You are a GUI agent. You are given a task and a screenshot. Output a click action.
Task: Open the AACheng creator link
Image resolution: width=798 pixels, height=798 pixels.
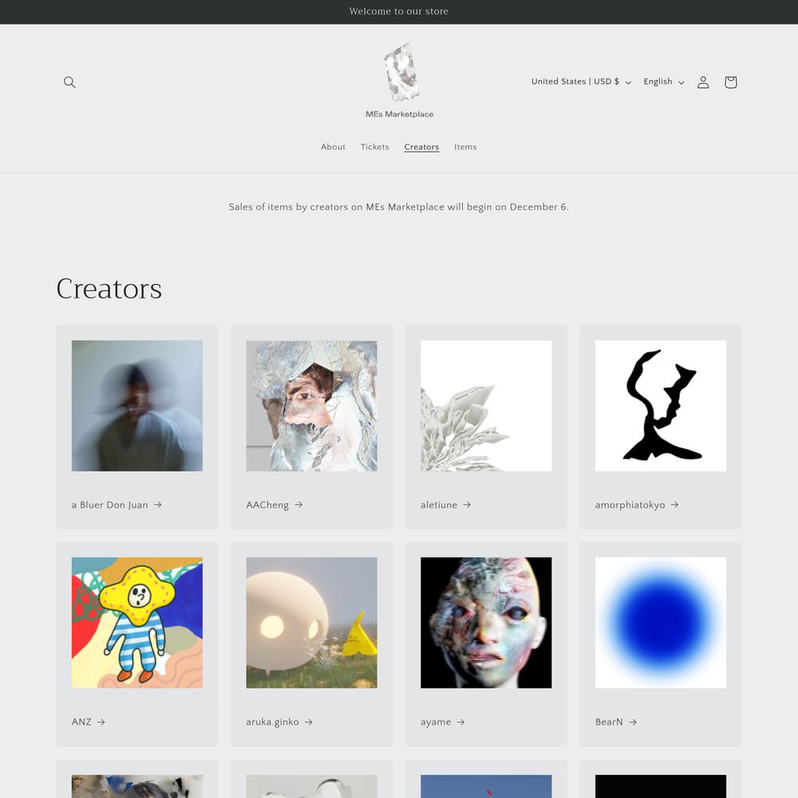pos(275,505)
